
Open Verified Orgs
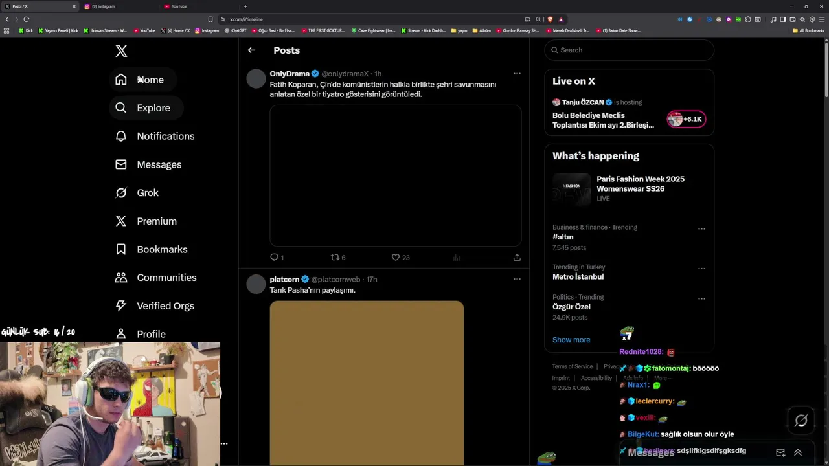(x=155, y=305)
